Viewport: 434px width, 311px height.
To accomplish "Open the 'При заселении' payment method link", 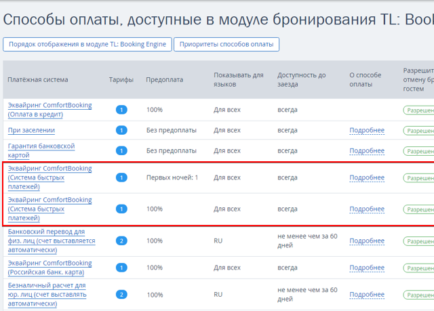I will [x=31, y=130].
